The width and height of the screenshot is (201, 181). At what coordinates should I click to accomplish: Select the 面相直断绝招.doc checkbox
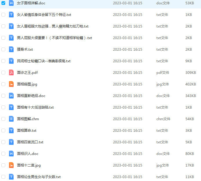3,96
